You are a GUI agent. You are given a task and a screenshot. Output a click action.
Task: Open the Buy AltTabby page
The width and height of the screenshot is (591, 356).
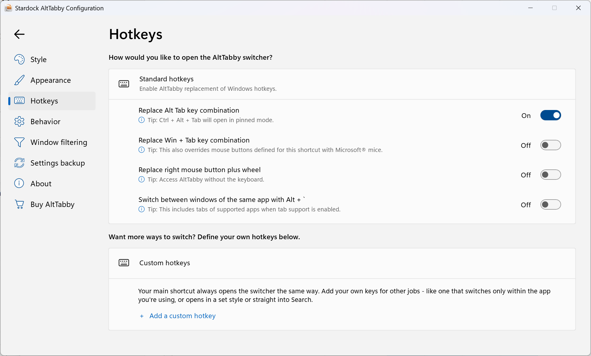[52, 204]
